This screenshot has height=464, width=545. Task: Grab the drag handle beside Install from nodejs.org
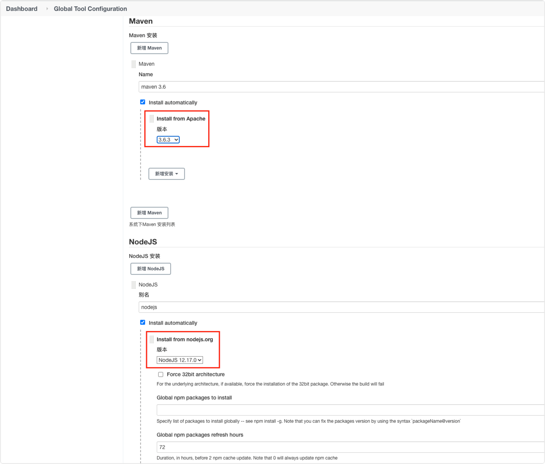pyautogui.click(x=152, y=339)
